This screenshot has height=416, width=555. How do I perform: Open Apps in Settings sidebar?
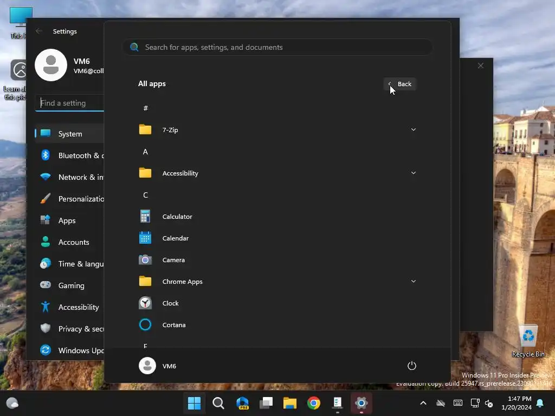coord(69,220)
